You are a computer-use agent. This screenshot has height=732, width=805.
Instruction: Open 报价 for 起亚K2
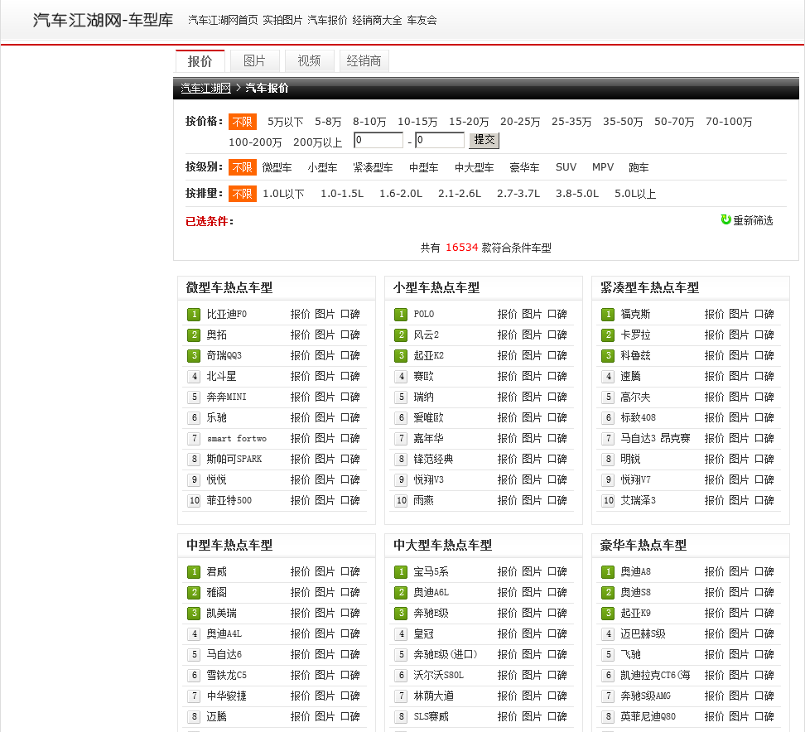pos(507,355)
